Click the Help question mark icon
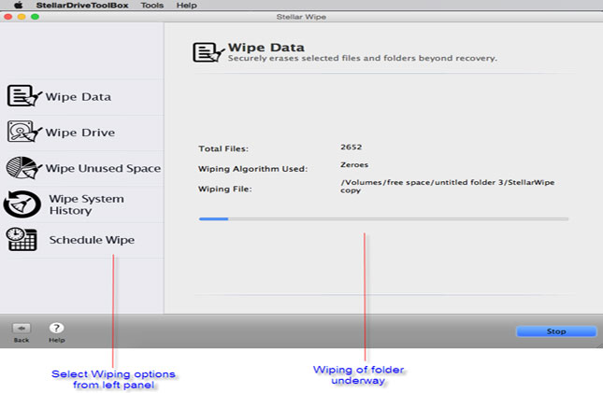Image resolution: width=603 pixels, height=393 pixels. (56, 328)
